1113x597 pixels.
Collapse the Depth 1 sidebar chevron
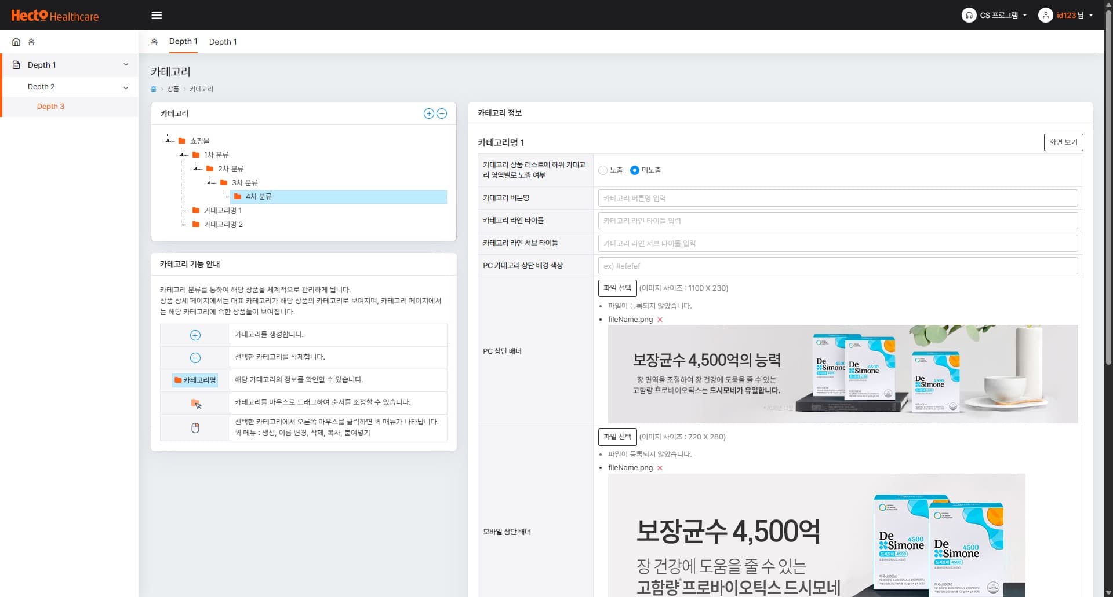[126, 65]
